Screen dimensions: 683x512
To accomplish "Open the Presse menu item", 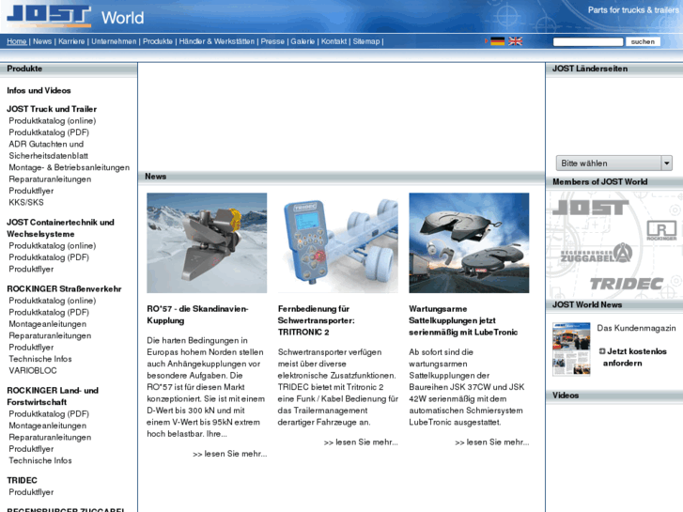I will pyautogui.click(x=272, y=41).
